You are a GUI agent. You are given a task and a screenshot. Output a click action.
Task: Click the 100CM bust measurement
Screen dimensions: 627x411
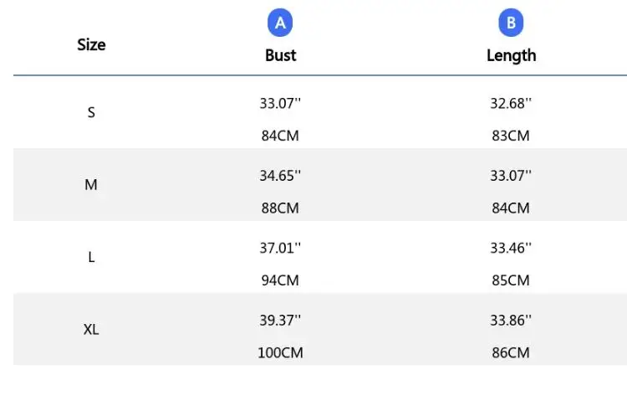coord(280,352)
